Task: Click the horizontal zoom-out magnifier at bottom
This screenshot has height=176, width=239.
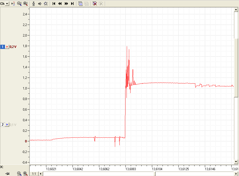Action: (19, 174)
